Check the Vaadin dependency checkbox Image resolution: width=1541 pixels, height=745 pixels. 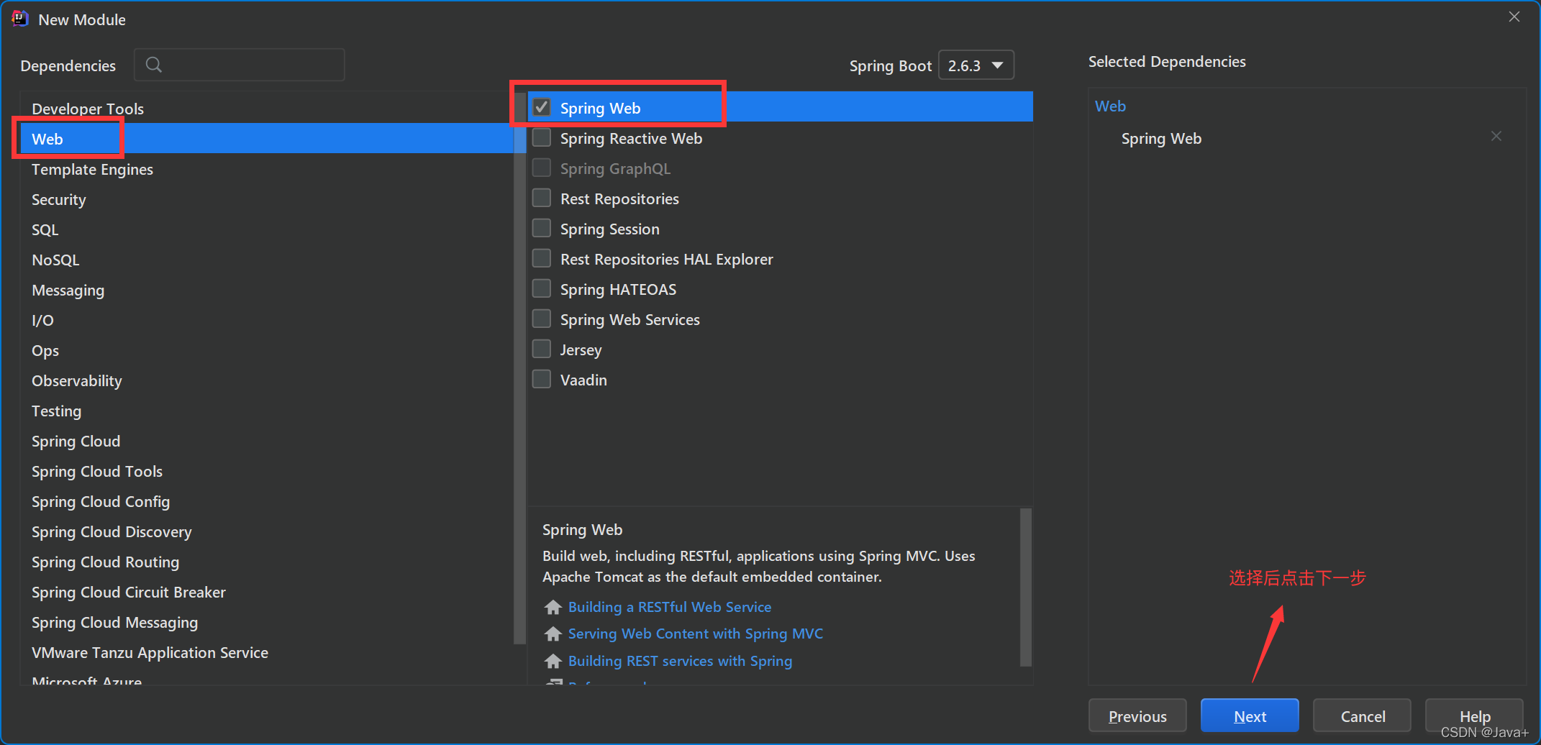pyautogui.click(x=542, y=379)
